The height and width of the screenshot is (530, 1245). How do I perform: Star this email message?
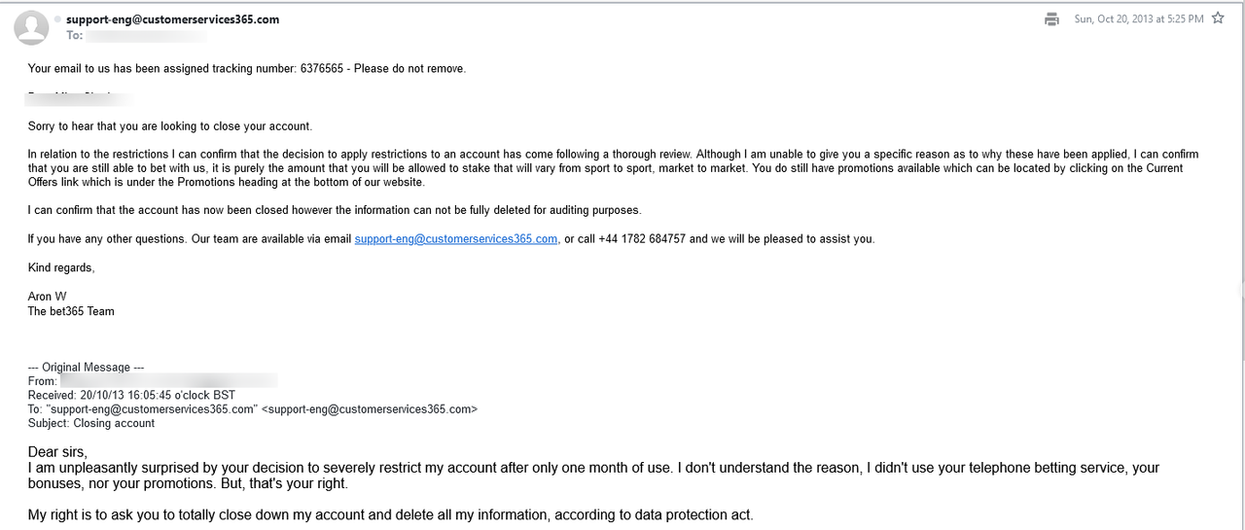point(1218,18)
